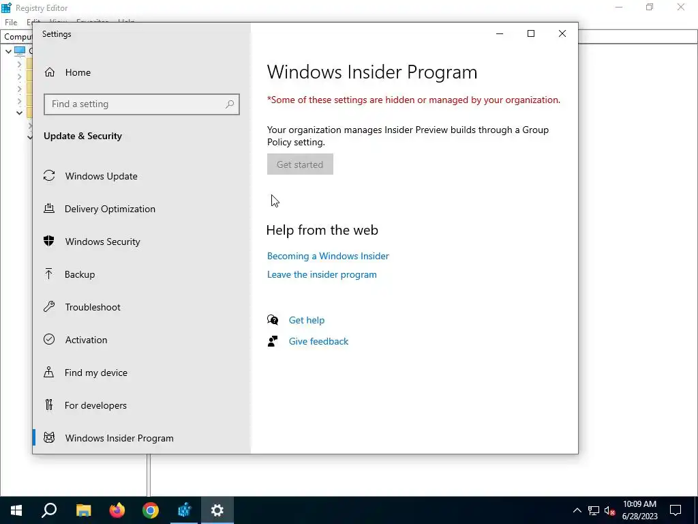Screen dimensions: 698x524
Task: Close the Settings window
Action: pos(562,34)
